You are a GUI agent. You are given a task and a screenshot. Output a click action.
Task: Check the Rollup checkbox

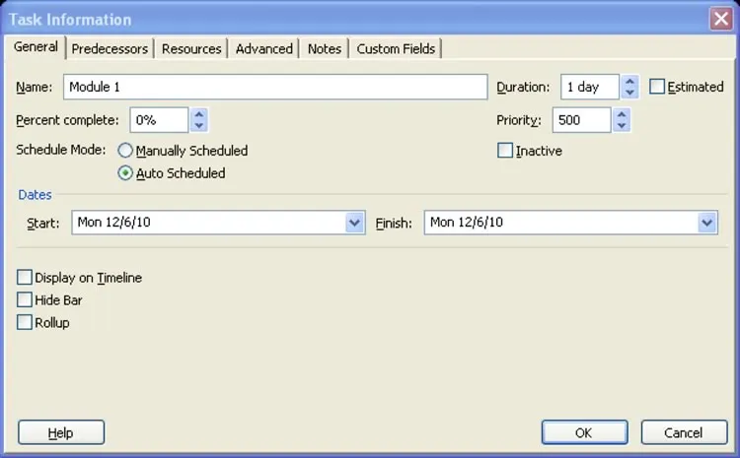tap(25, 322)
